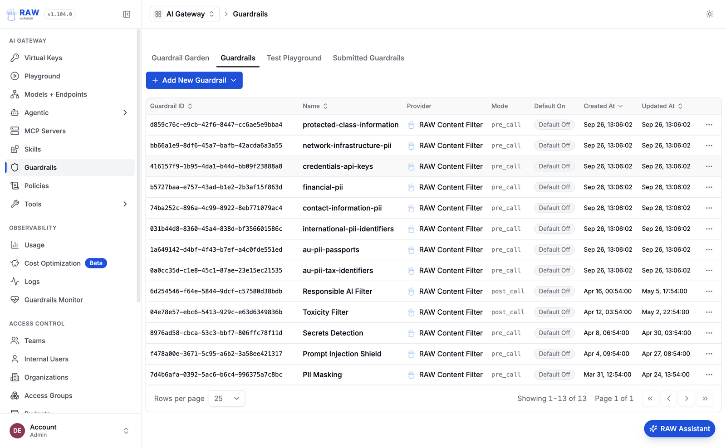726x448 pixels.
Task: Go to next page arrow
Action: [x=687, y=399]
